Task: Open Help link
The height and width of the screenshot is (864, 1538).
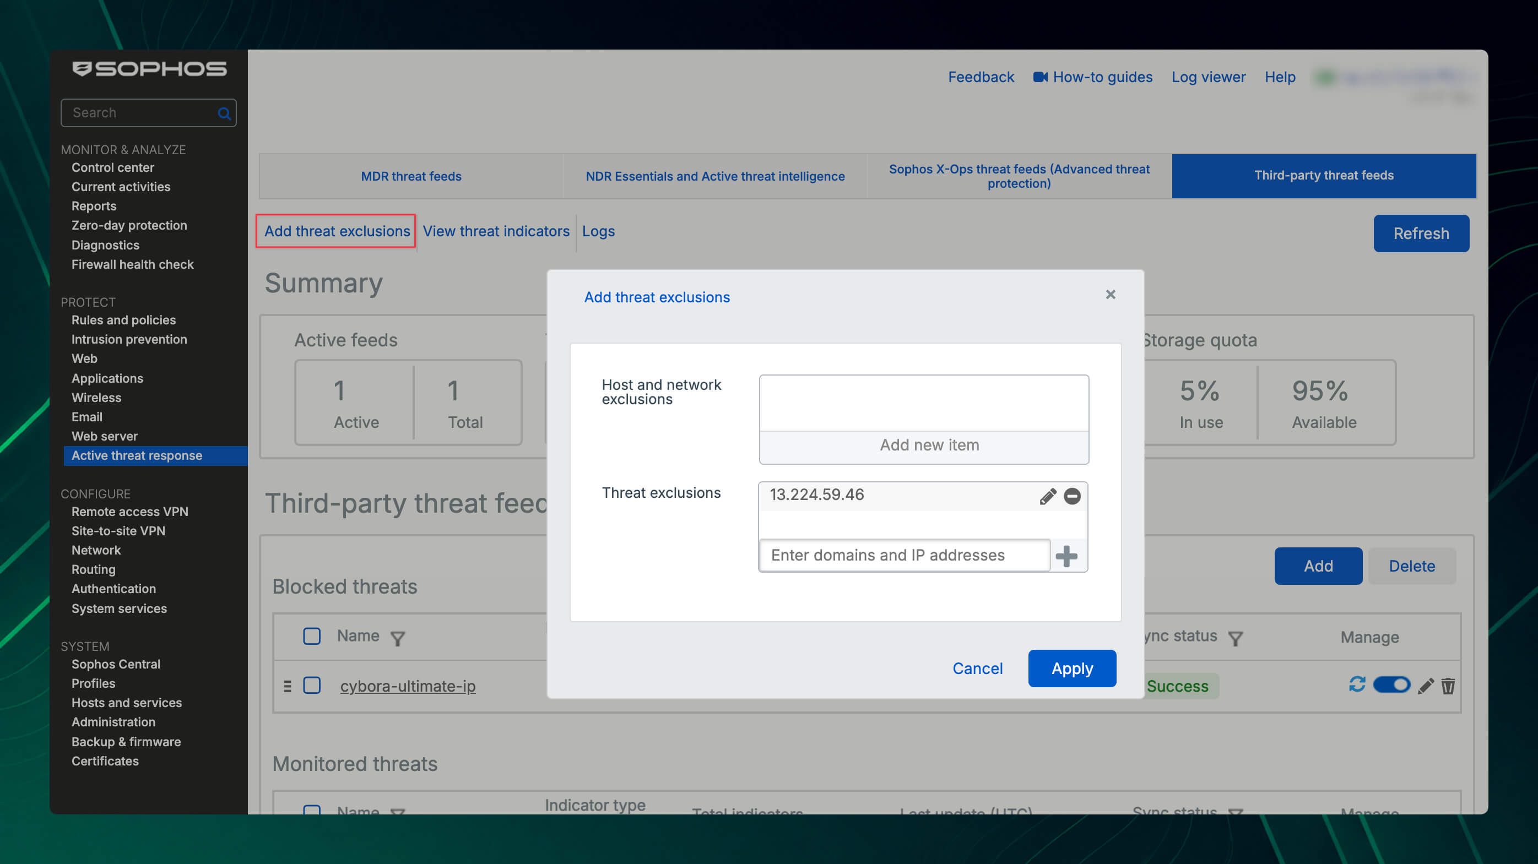Action: (x=1280, y=77)
